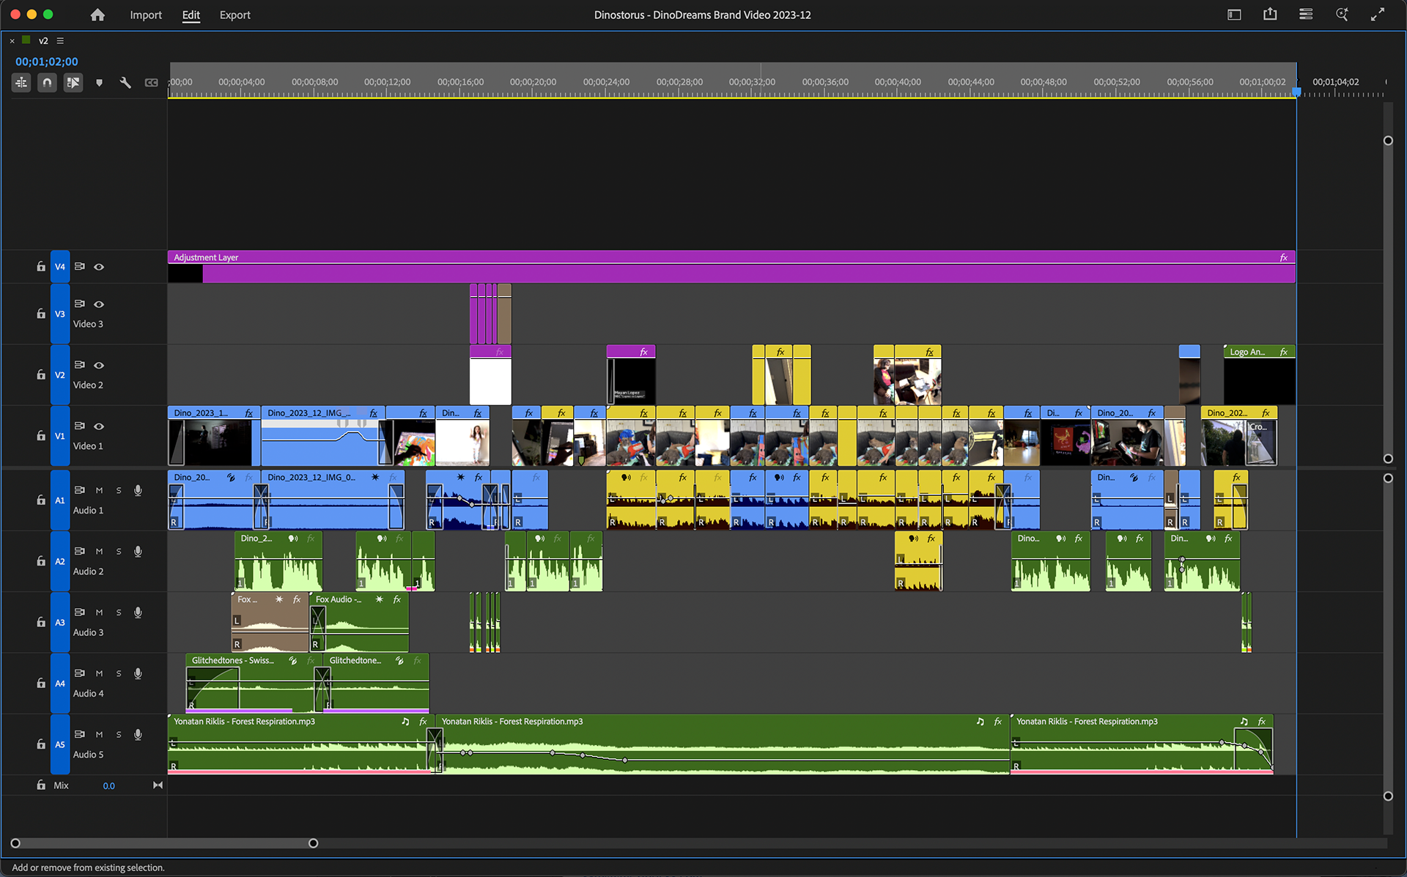Open the share/export icon in the titlebar
Viewport: 1407px width, 877px height.
point(1270,14)
